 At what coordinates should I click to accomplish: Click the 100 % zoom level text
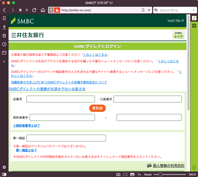click(192, 174)
